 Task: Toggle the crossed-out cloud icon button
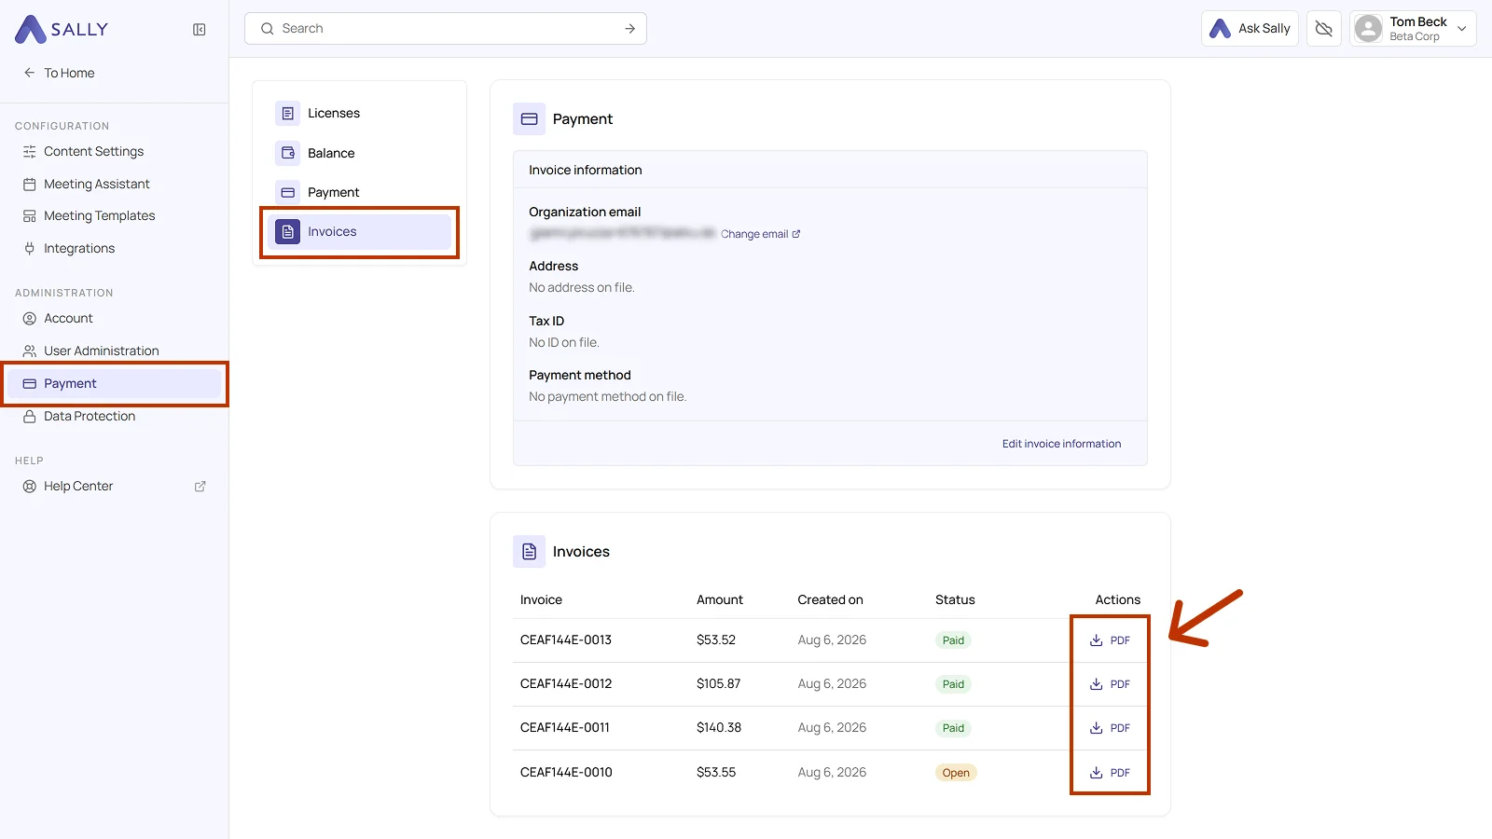point(1323,29)
